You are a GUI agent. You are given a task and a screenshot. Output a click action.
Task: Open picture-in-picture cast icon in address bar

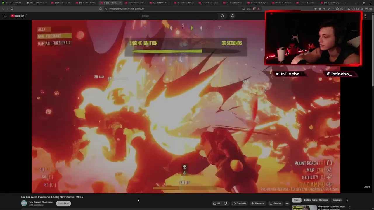click(244, 9)
